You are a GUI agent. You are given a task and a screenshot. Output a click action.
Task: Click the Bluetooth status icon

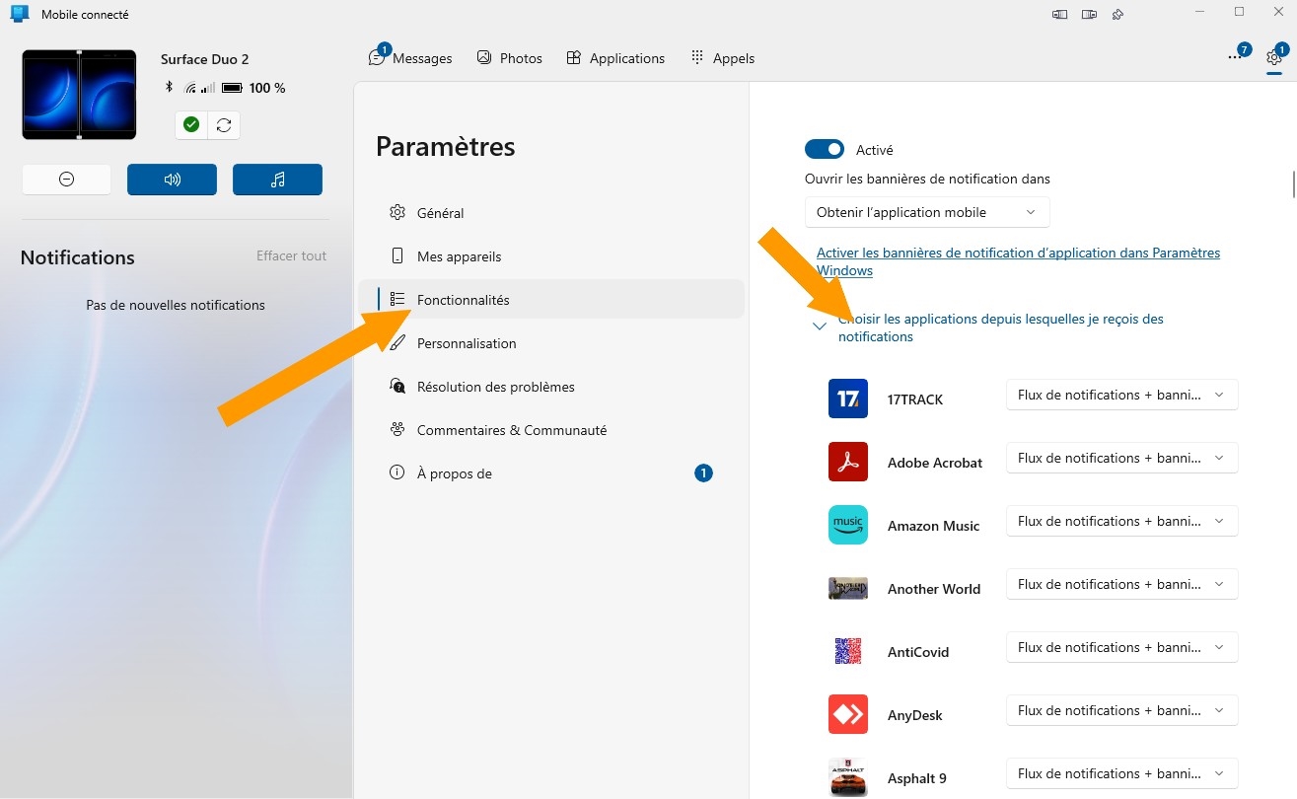point(169,88)
